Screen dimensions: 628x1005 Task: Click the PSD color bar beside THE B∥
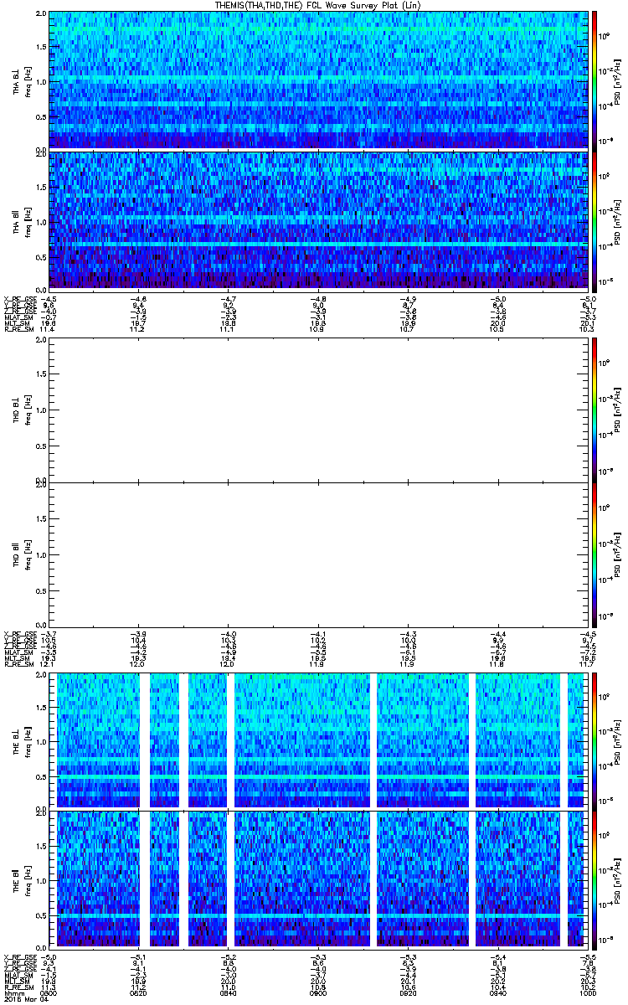click(x=595, y=880)
